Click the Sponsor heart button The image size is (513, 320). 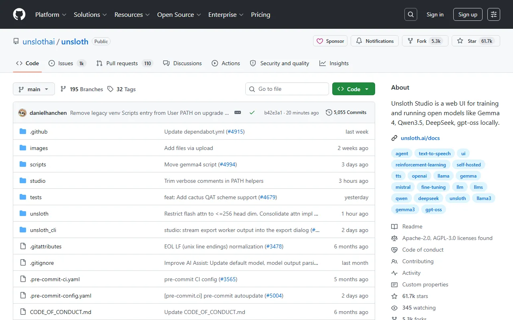coord(330,41)
